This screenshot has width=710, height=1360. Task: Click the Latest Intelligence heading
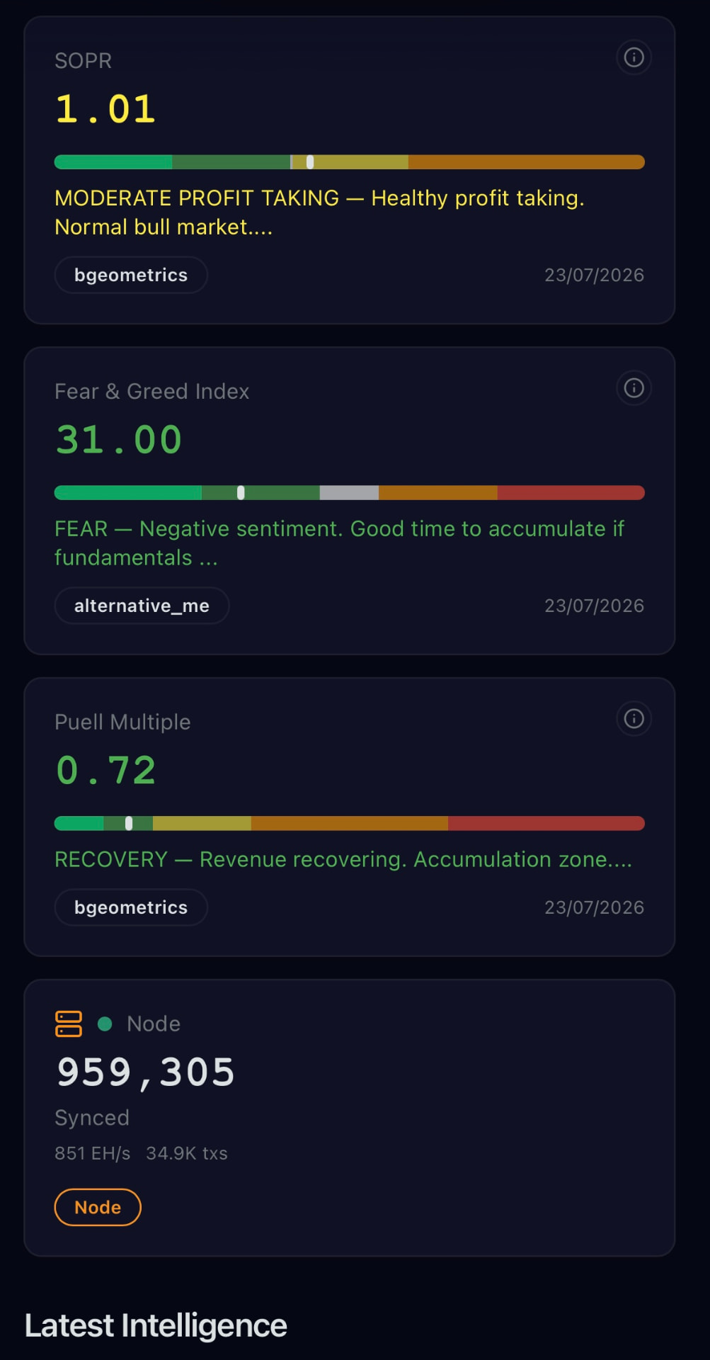click(x=156, y=1326)
